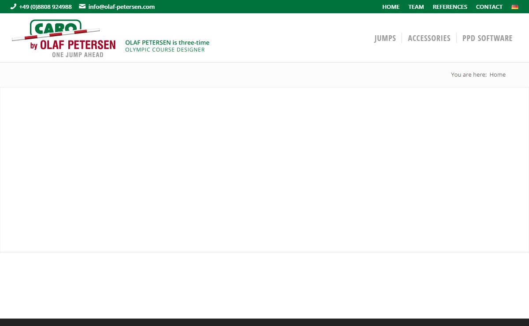Image resolution: width=529 pixels, height=326 pixels.
Task: Expand the PPD SOFTWARE menu
Action: (487, 38)
